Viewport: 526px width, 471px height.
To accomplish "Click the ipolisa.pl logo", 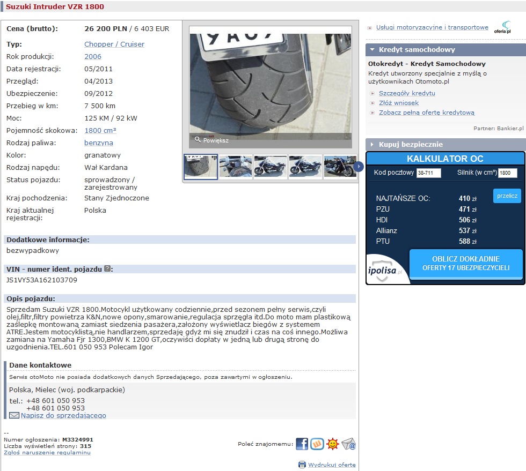I will click(x=385, y=271).
